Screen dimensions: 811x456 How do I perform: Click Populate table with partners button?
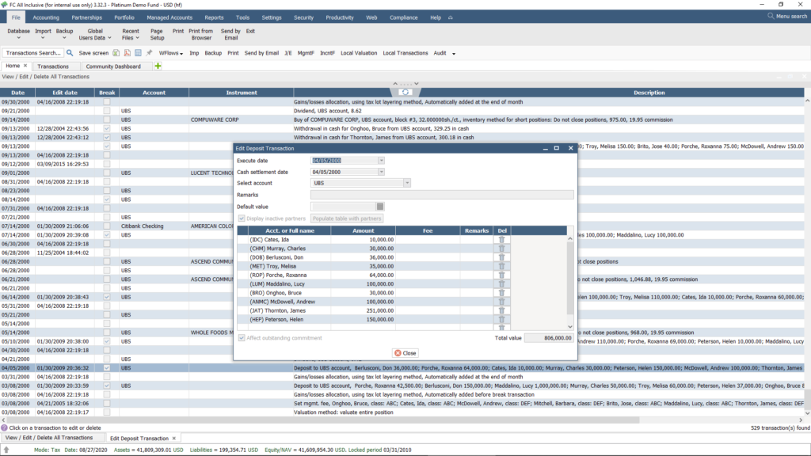[x=347, y=218]
